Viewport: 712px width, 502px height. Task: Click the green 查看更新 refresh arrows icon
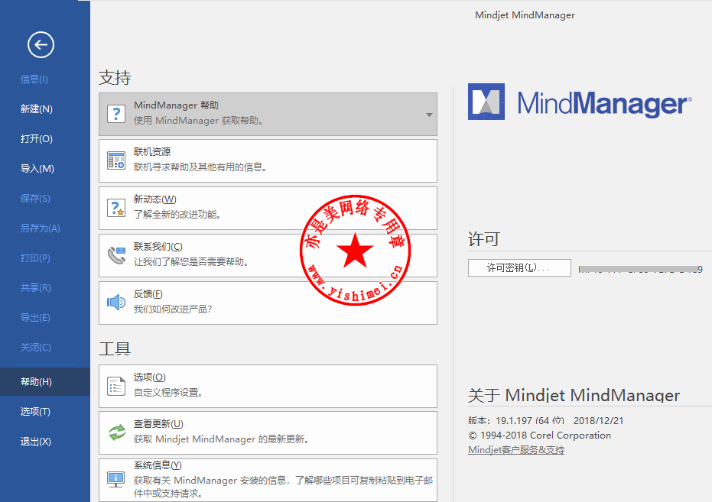point(117,432)
